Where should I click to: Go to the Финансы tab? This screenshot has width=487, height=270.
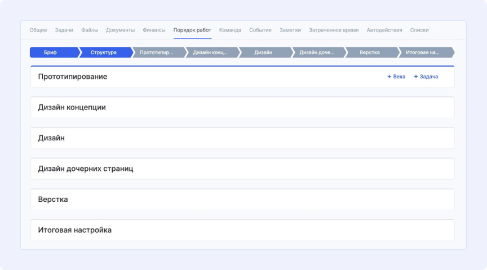pos(154,30)
